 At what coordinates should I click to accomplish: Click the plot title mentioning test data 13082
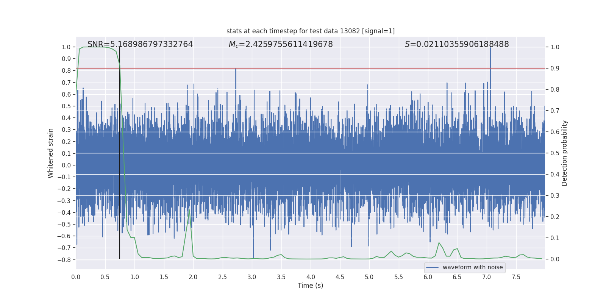click(310, 31)
